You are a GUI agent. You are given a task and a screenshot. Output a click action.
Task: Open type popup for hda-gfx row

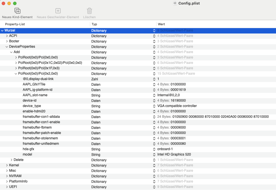tap(154, 149)
